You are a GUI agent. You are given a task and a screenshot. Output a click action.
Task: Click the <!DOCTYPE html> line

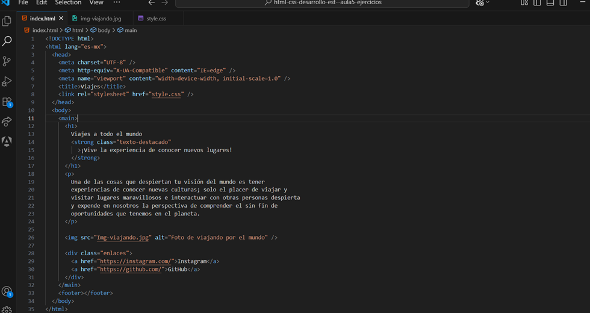click(x=69, y=39)
